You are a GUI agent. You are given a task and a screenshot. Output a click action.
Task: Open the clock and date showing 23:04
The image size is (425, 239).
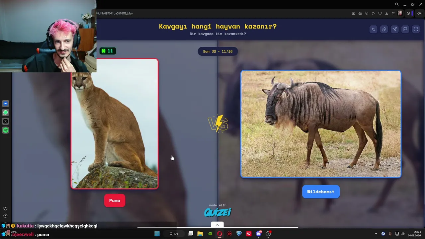415,234
